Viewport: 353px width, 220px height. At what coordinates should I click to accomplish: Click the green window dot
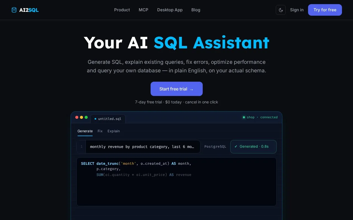pyautogui.click(x=86, y=117)
